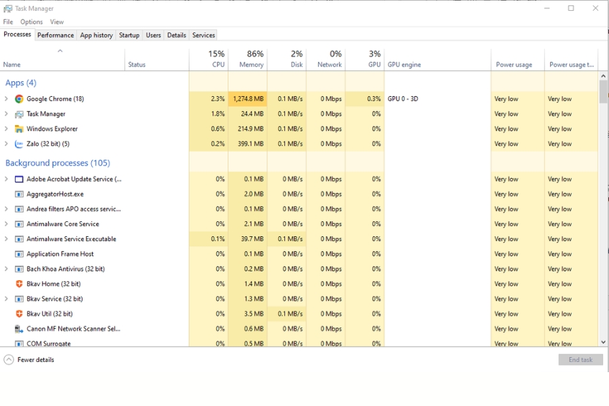Click the scrollbar up arrow

[603, 76]
